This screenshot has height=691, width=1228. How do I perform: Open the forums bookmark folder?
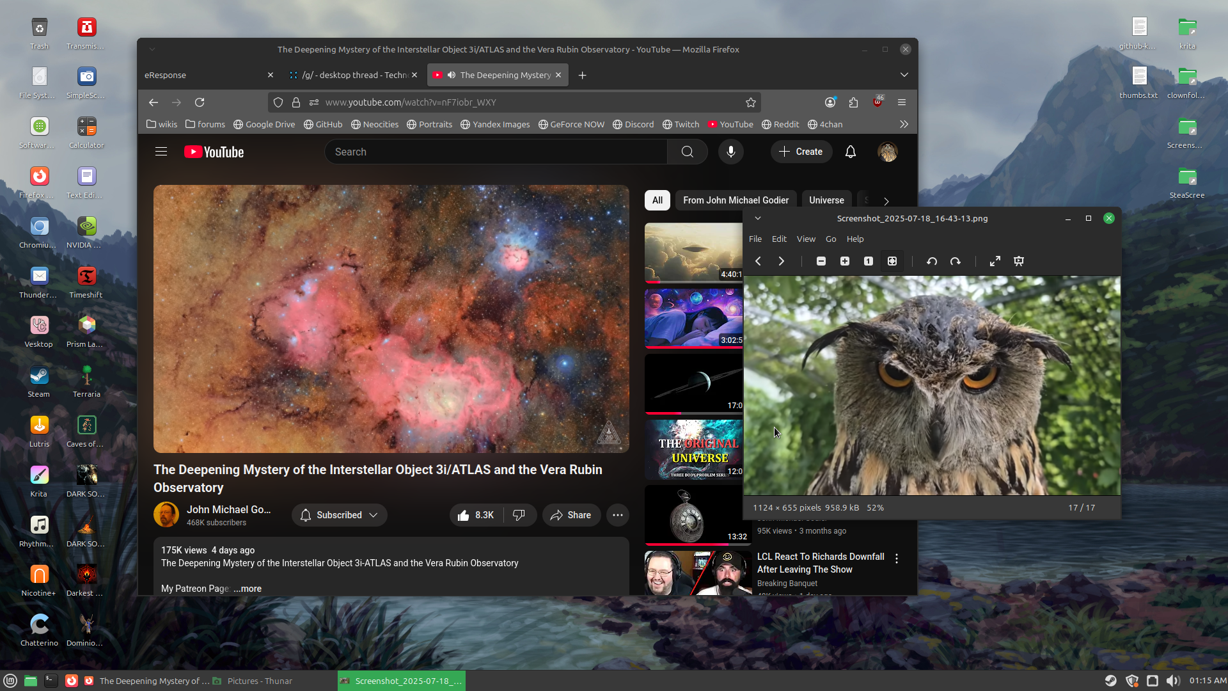click(x=205, y=124)
